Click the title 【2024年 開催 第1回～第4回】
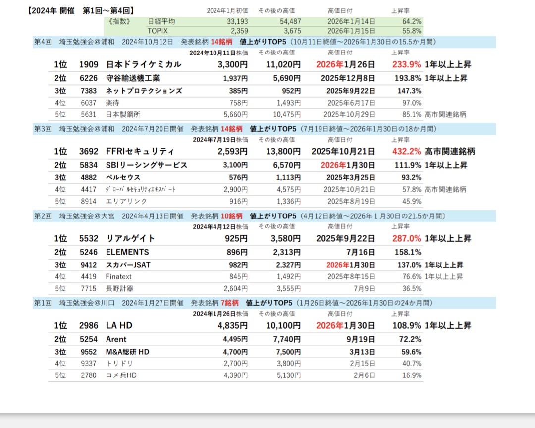This screenshot has width=535, height=428. (x=81, y=11)
